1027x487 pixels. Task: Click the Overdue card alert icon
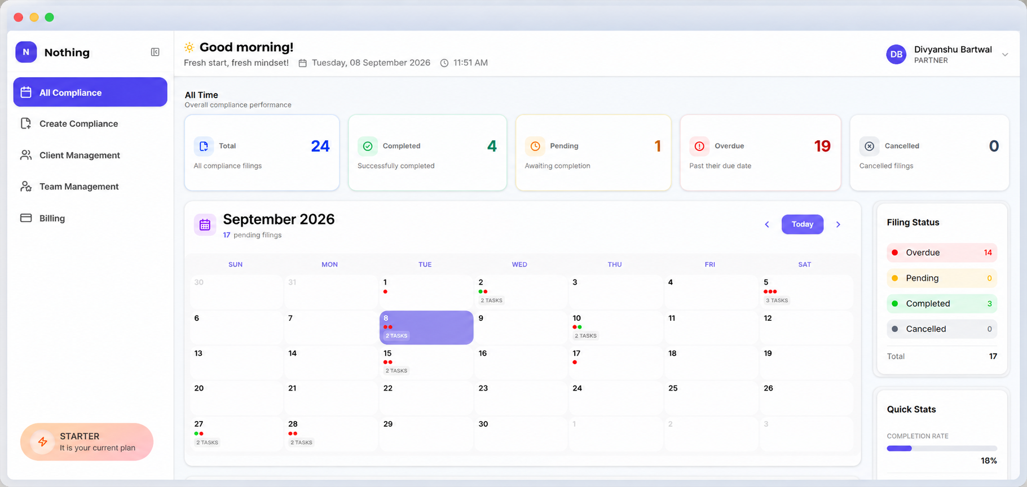pyautogui.click(x=699, y=146)
